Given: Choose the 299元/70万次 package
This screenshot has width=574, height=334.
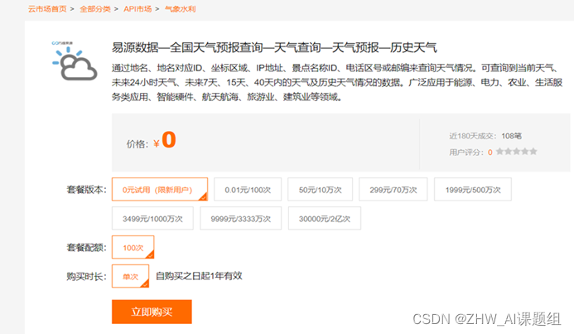Looking at the screenshot, I should (x=393, y=189).
